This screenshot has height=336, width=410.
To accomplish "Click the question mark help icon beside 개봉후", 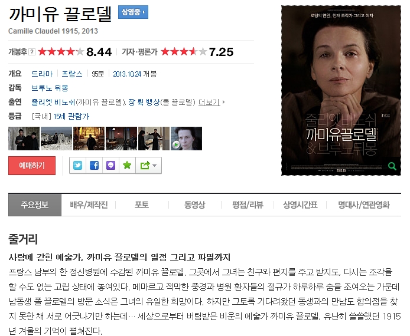I will point(32,52).
